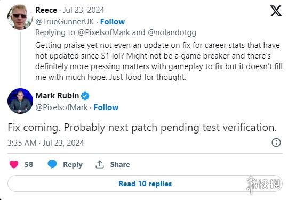Image resolution: width=288 pixels, height=200 pixels.
Task: Open the @PixelsofMark handle under Mark Rubin
Action: pyautogui.click(x=61, y=107)
